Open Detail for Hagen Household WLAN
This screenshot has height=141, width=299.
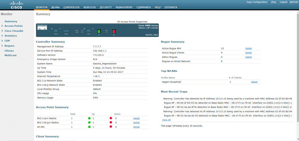[254, 82]
